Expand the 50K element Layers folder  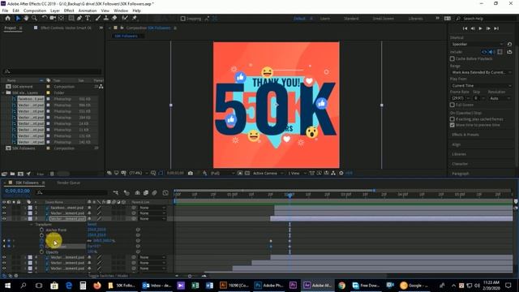pos(4,93)
